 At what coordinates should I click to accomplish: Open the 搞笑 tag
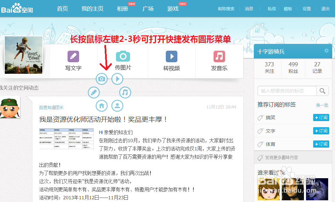(x=270, y=118)
